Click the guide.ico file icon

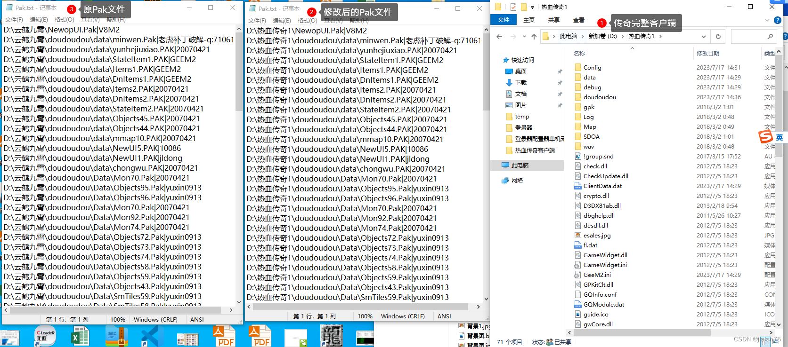point(578,314)
